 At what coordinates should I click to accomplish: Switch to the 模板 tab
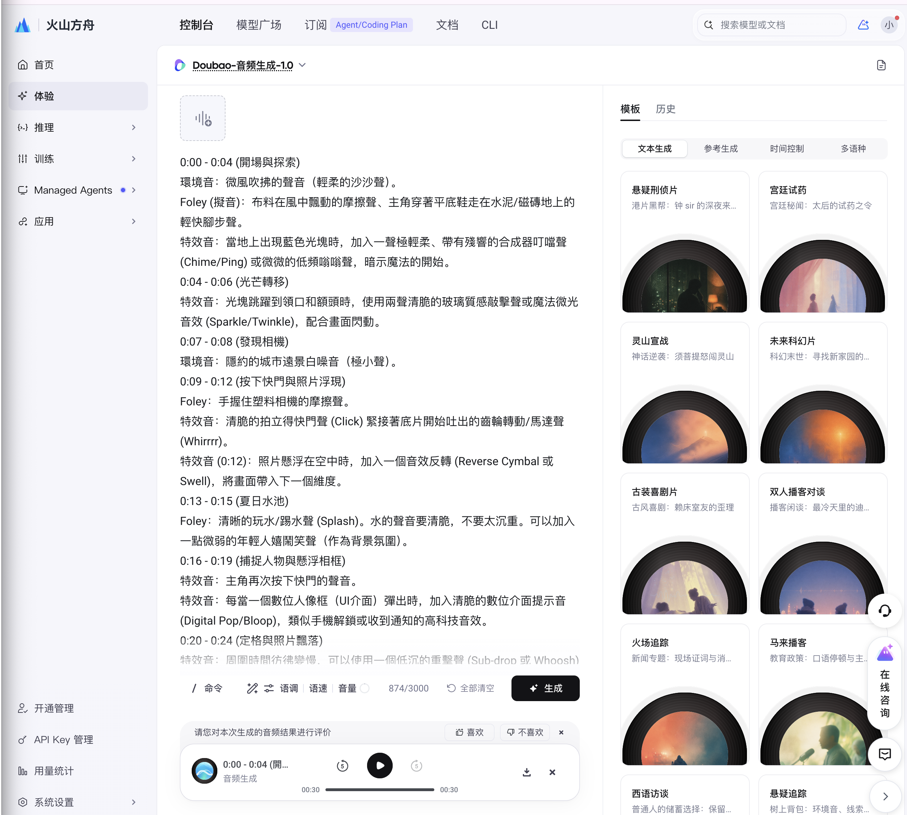(x=630, y=109)
